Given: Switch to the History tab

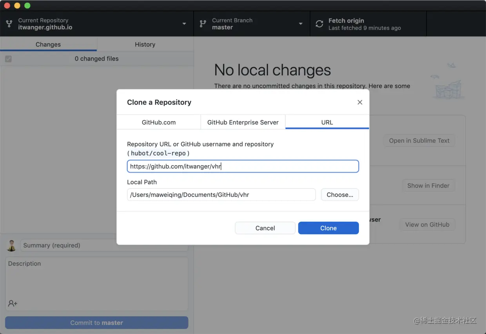Looking at the screenshot, I should [x=145, y=44].
